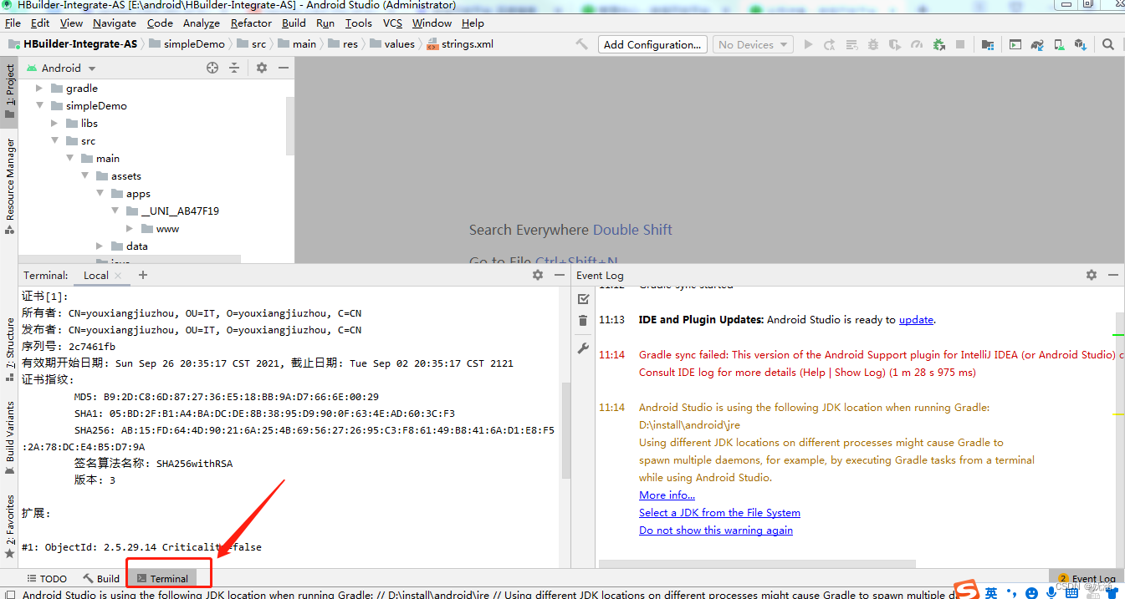This screenshot has width=1125, height=599.
Task: Click Do not show this warning again
Action: 716,530
